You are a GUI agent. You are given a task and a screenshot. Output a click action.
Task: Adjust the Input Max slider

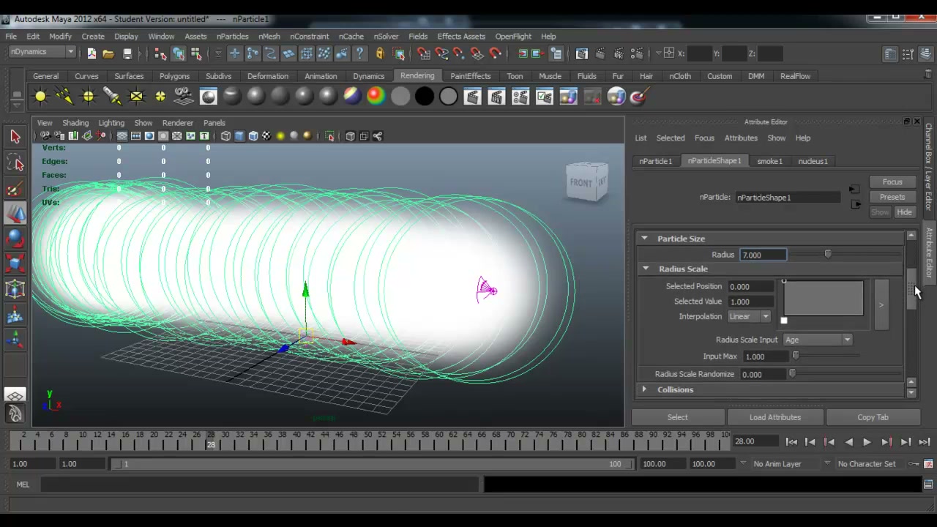(x=796, y=356)
